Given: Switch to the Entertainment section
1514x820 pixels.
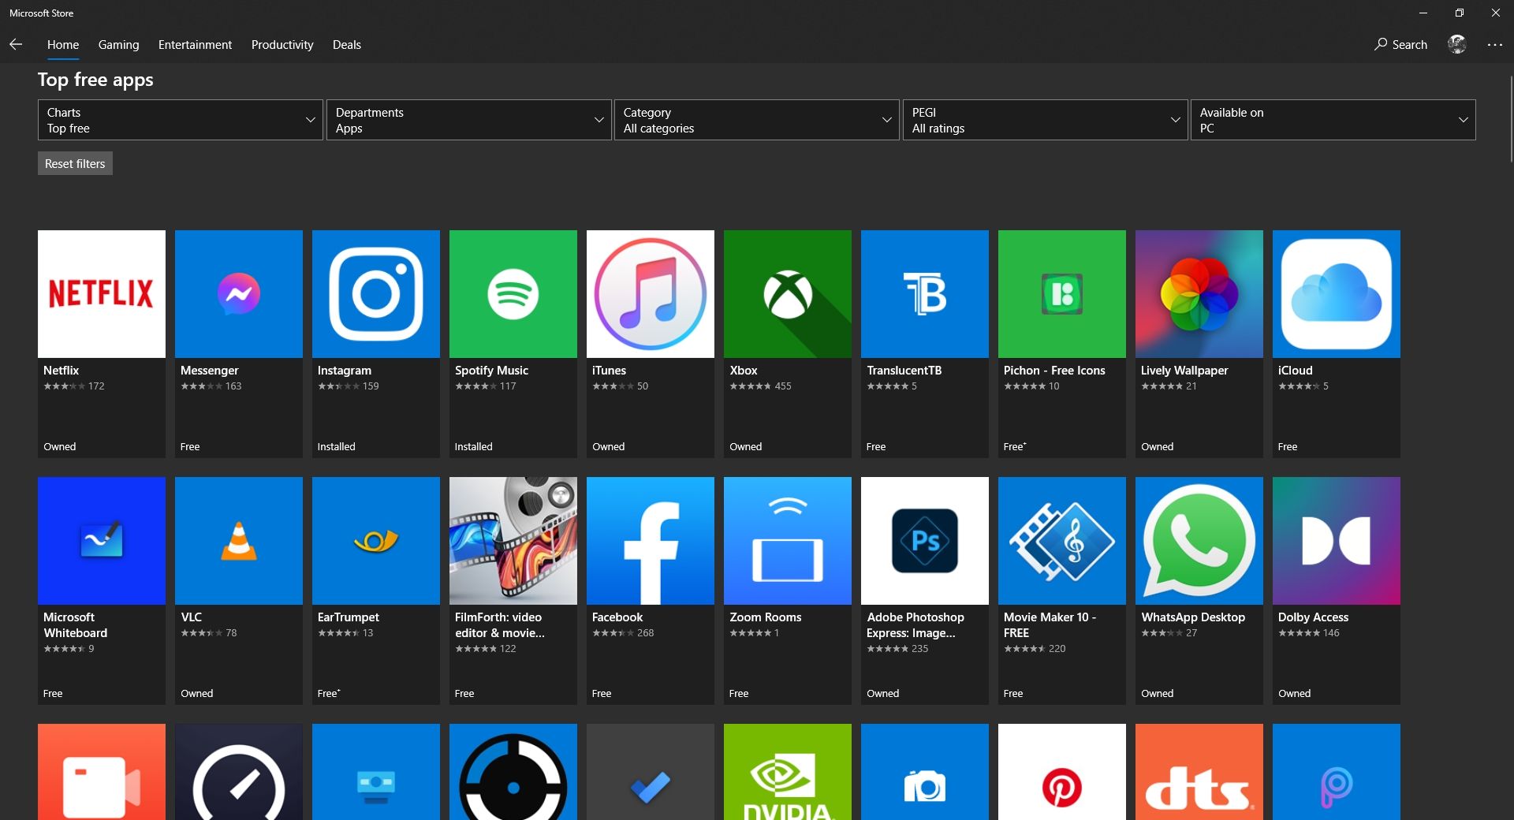Looking at the screenshot, I should (x=194, y=45).
